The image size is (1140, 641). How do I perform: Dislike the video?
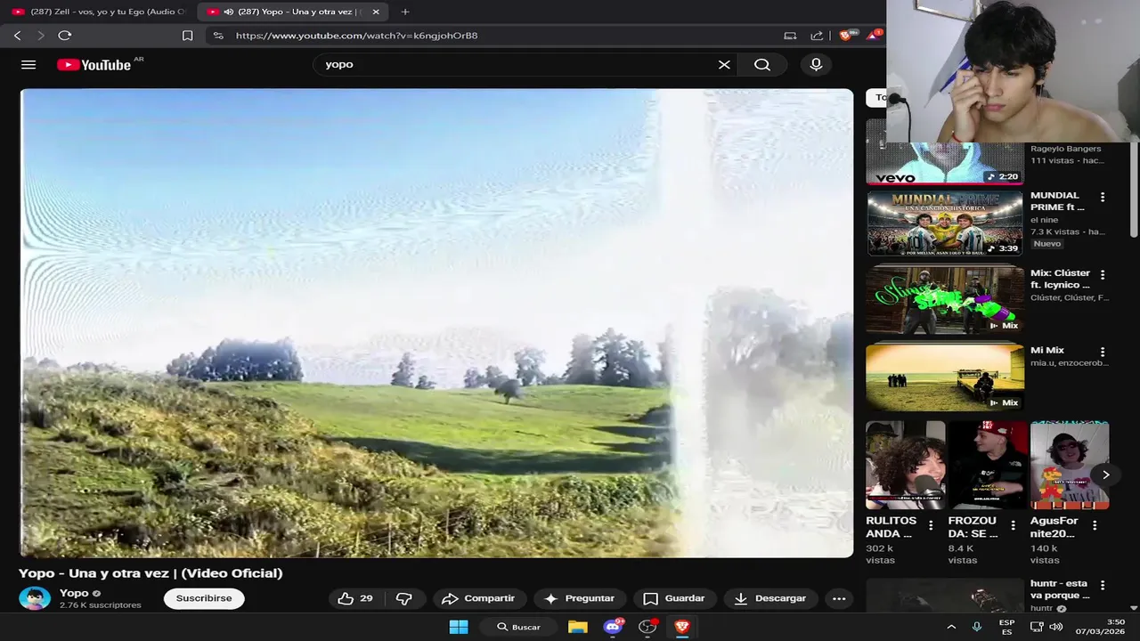tap(403, 598)
